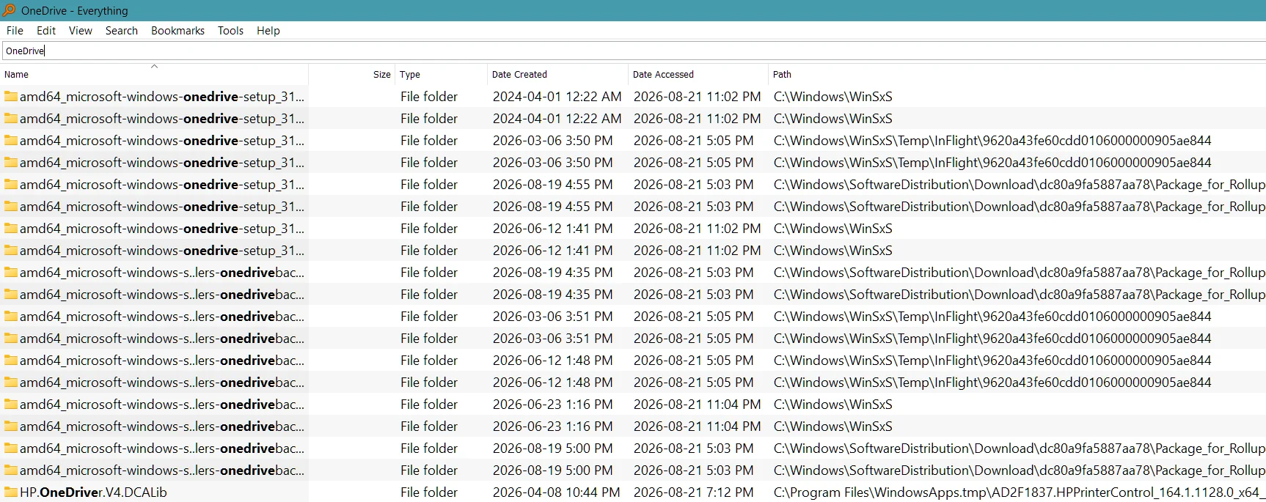Image resolution: width=1266 pixels, height=502 pixels.
Task: Sort results by the Size column header
Action: 352,75
